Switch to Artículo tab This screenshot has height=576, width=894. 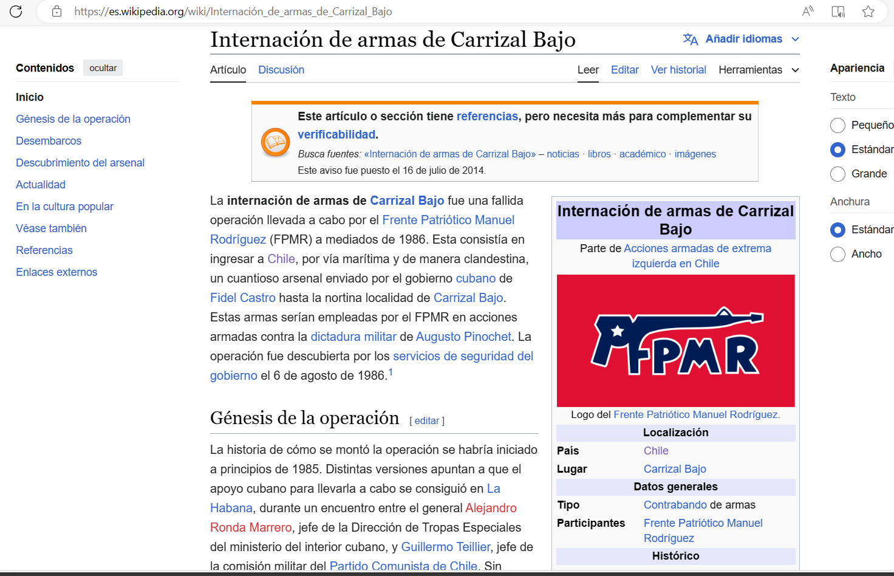pyautogui.click(x=228, y=70)
